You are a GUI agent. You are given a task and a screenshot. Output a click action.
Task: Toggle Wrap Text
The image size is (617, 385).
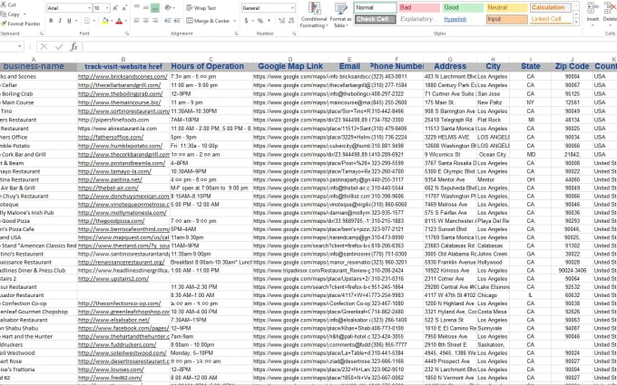point(201,8)
